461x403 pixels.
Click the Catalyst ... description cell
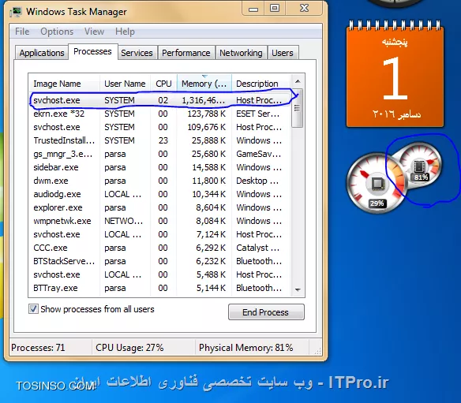[257, 248]
